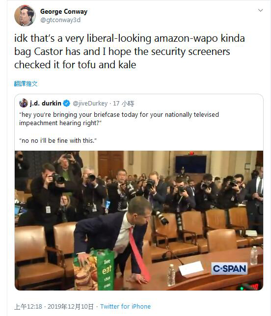This screenshot has width=271, height=316.
Task: Open the Twitter for iPhone source link
Action: [125, 307]
